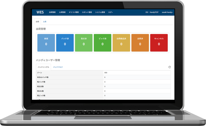The width and height of the screenshot is (206, 126).
Task: Click the バッチ済 status tile
Action: (65, 43)
